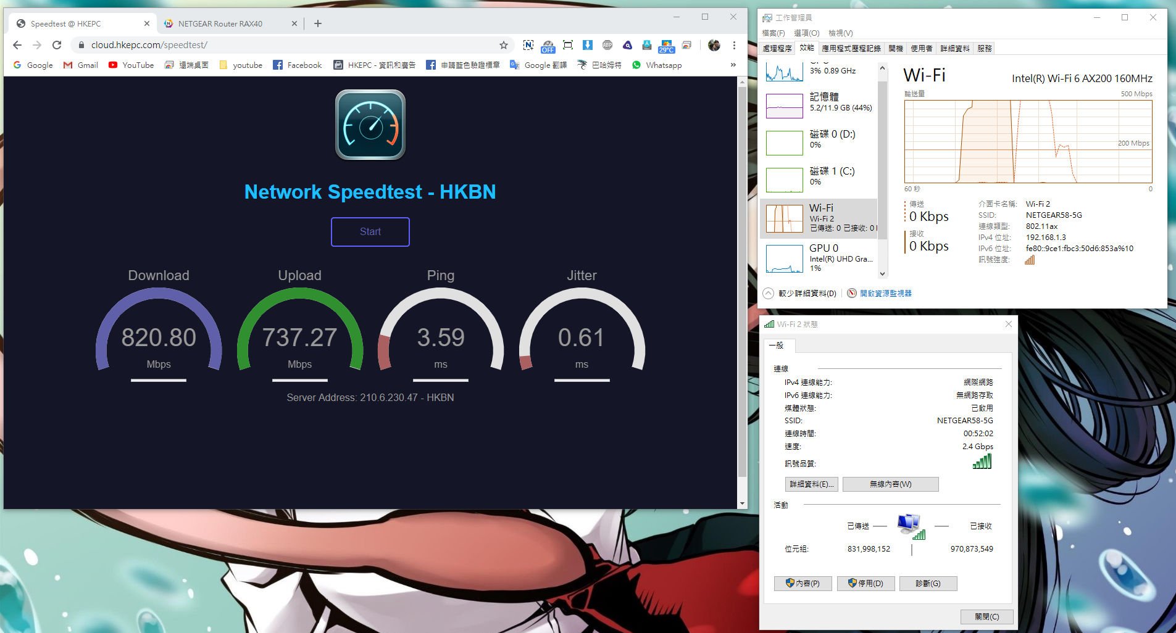
Task: Open the Chrome profile avatar
Action: [714, 45]
